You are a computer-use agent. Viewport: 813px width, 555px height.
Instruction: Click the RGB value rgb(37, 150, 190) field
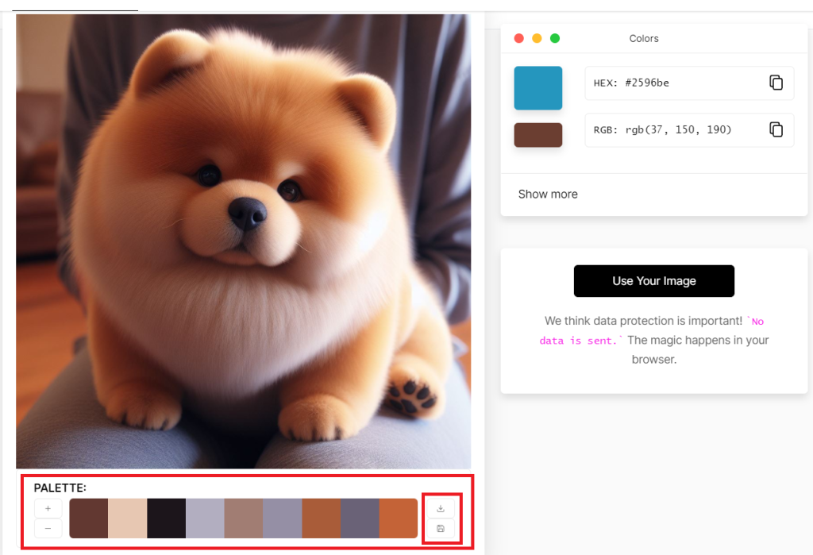(x=689, y=130)
